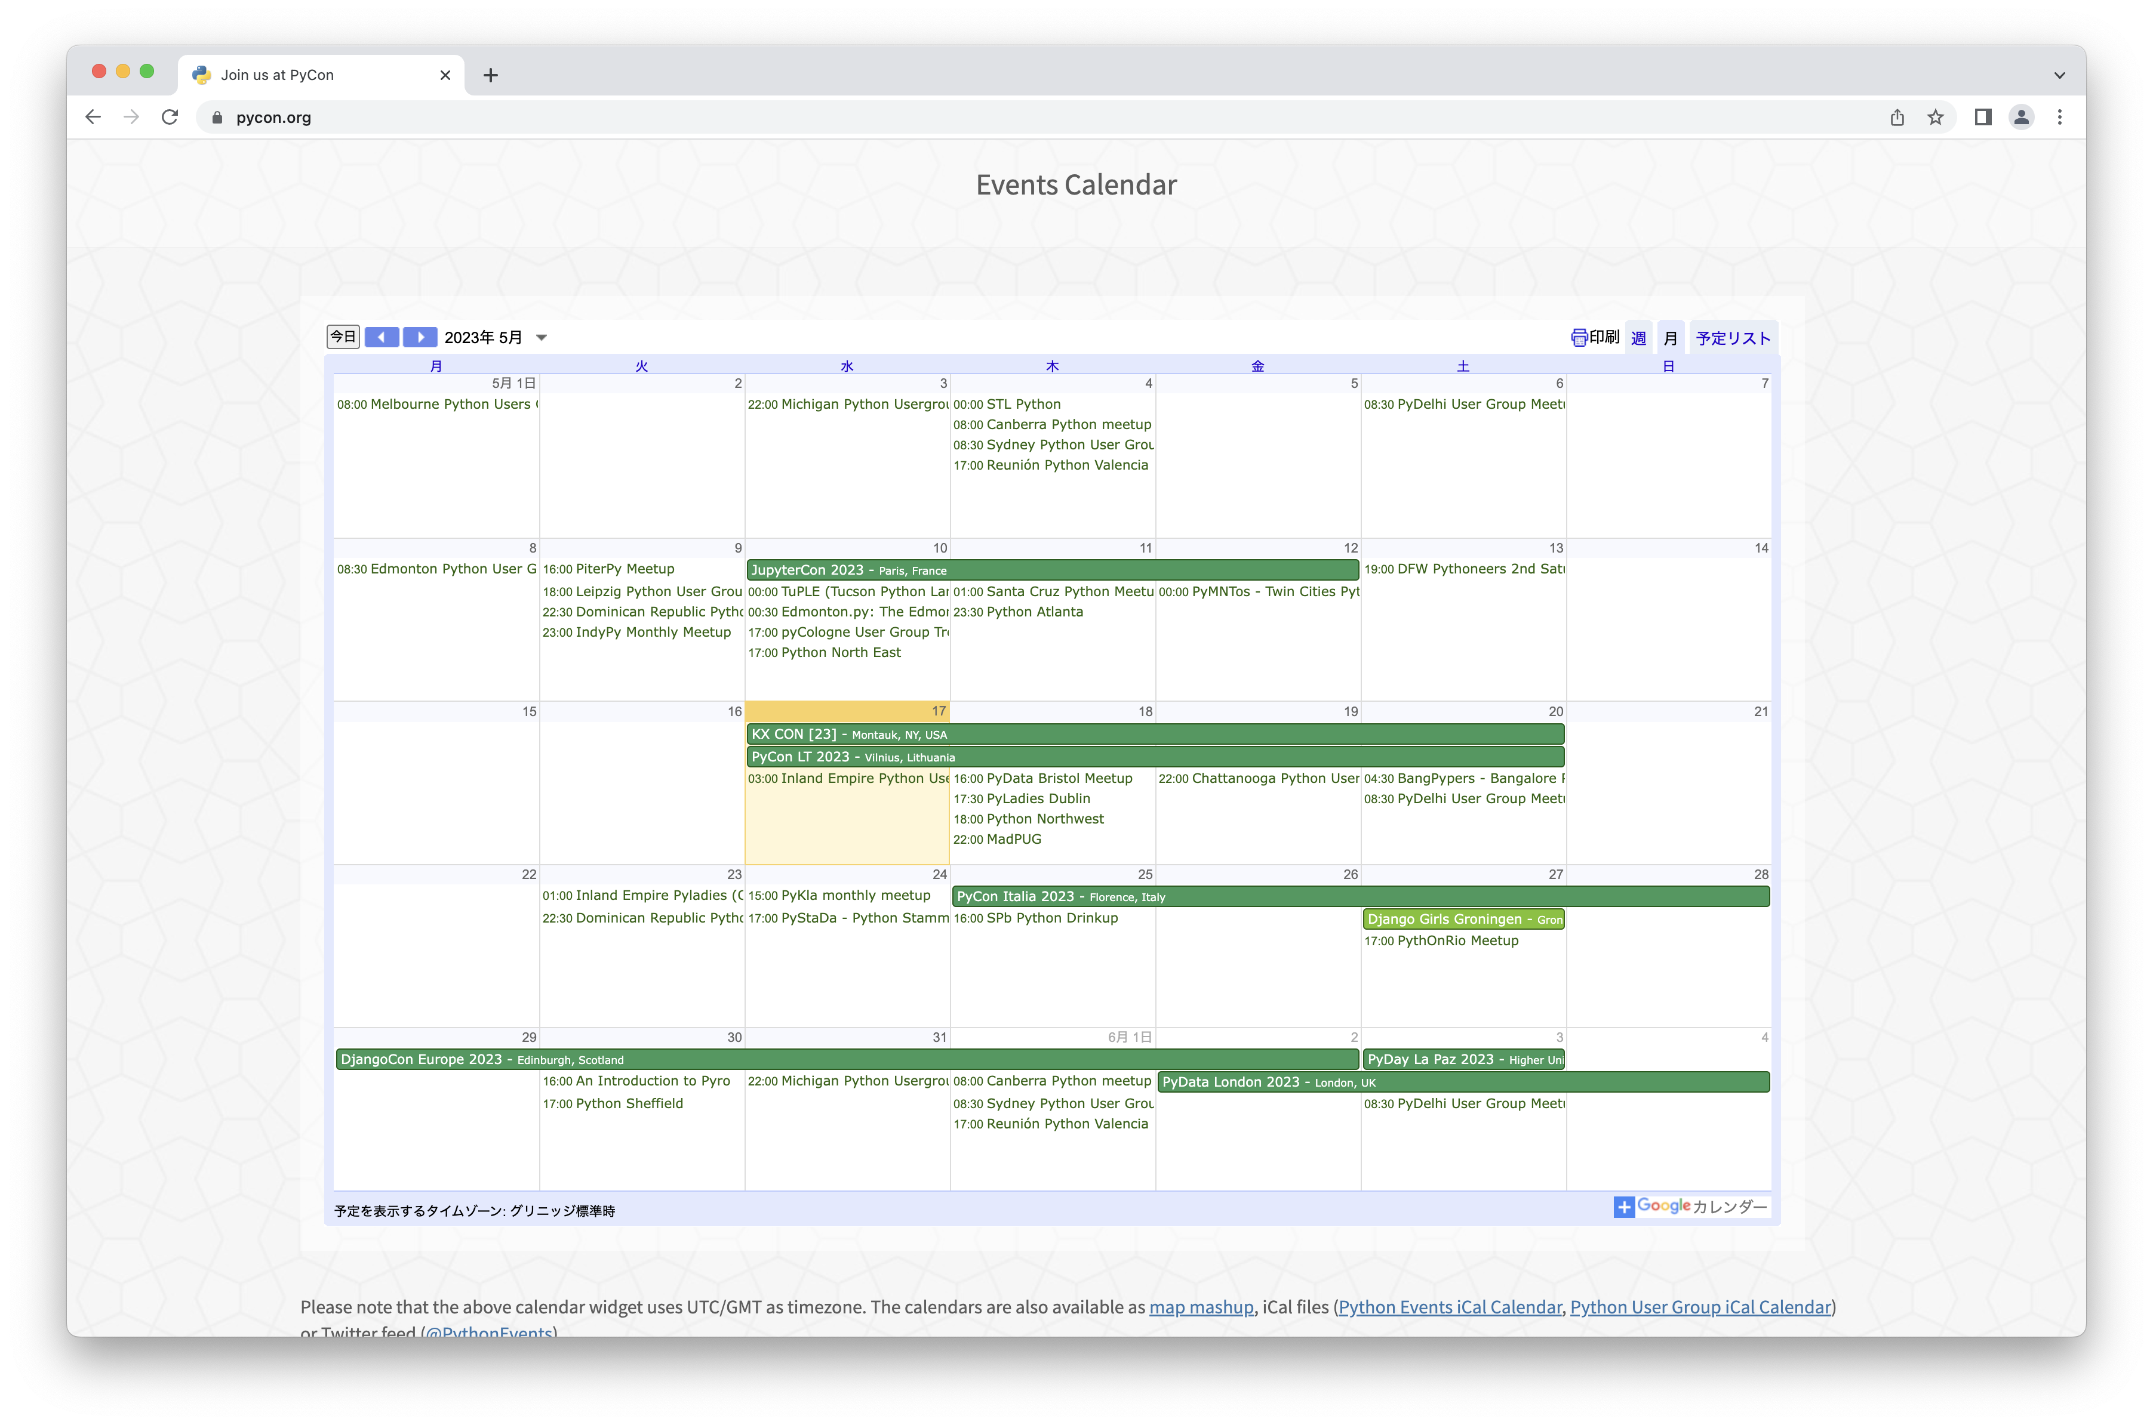Screen dimensions: 2153x1425
Task: Click the print (印刷) icon
Action: pyautogui.click(x=1579, y=338)
